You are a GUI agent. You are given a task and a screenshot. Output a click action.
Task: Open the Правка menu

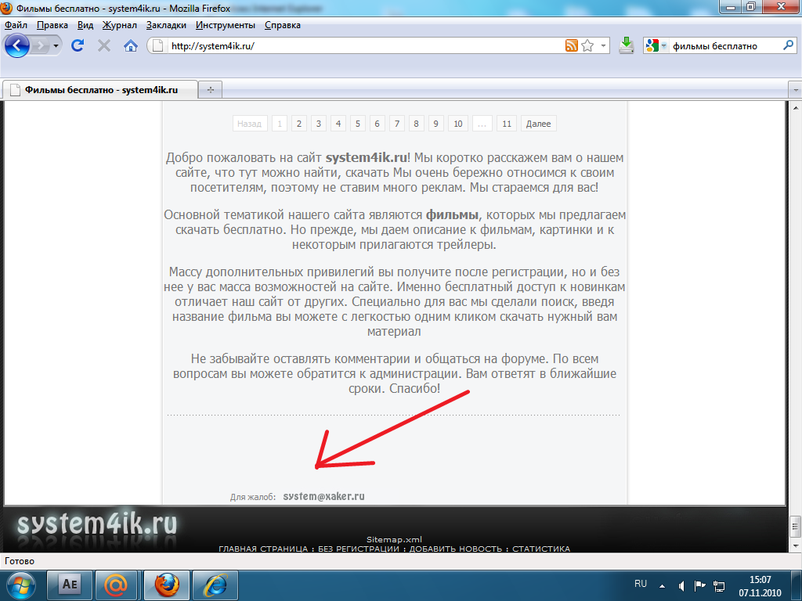[52, 25]
